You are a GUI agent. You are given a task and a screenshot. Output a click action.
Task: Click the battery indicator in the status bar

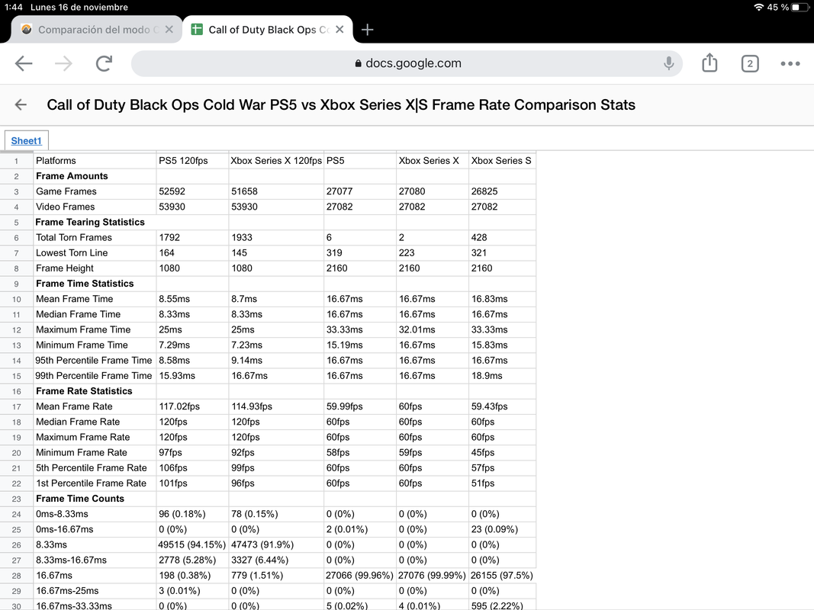click(800, 8)
